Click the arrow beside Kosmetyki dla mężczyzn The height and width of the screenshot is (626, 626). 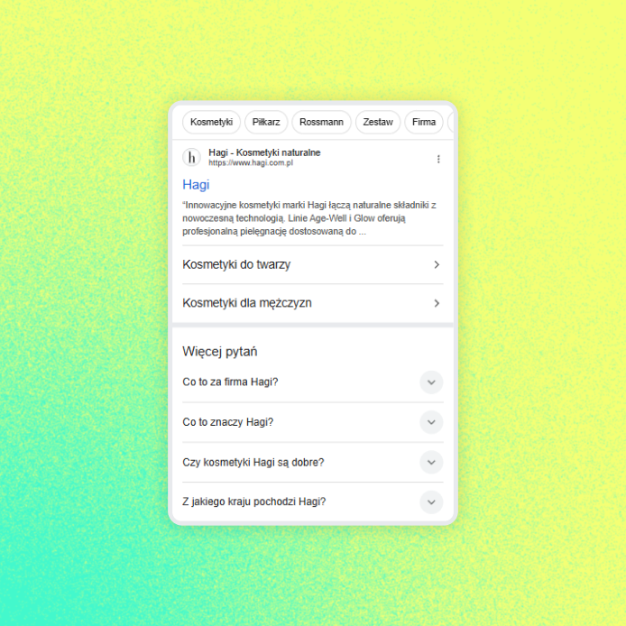tap(437, 303)
